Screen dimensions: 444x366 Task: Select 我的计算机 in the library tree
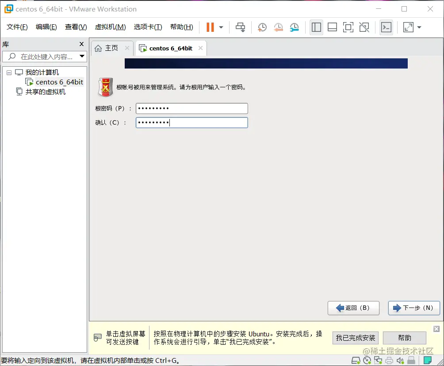[x=42, y=72]
